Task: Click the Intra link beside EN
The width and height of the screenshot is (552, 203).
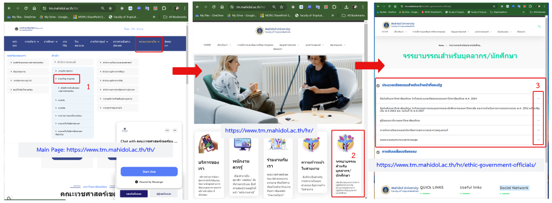Action: 140,29
